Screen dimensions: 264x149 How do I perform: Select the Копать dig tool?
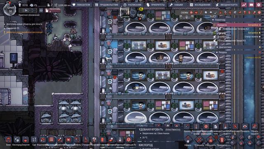click(x=188, y=140)
